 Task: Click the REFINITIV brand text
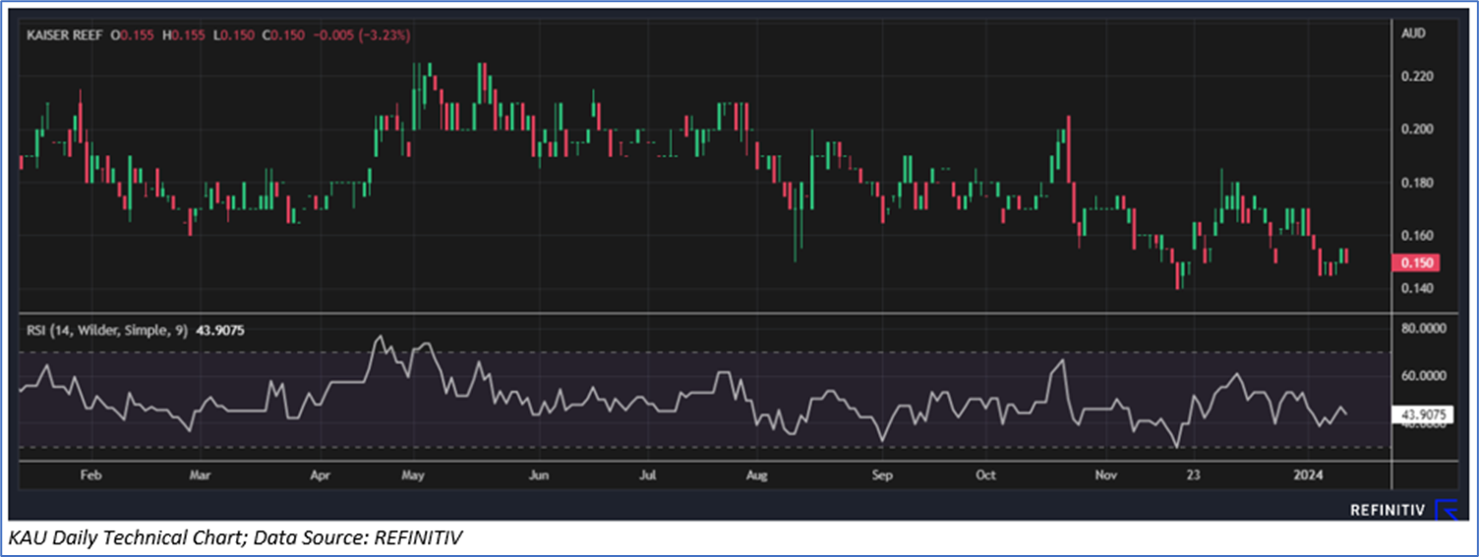pos(1388,509)
